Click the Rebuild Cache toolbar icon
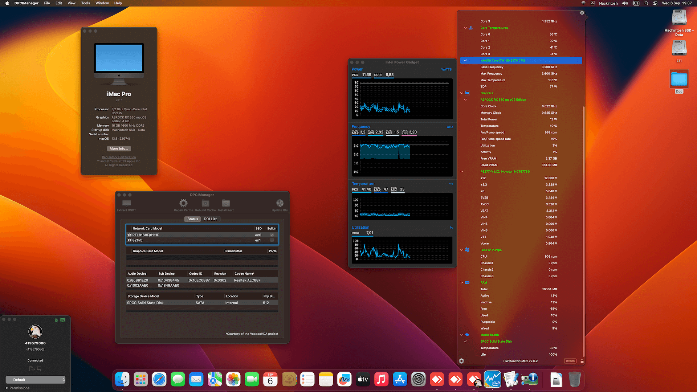This screenshot has height=392, width=697. pyautogui.click(x=205, y=203)
